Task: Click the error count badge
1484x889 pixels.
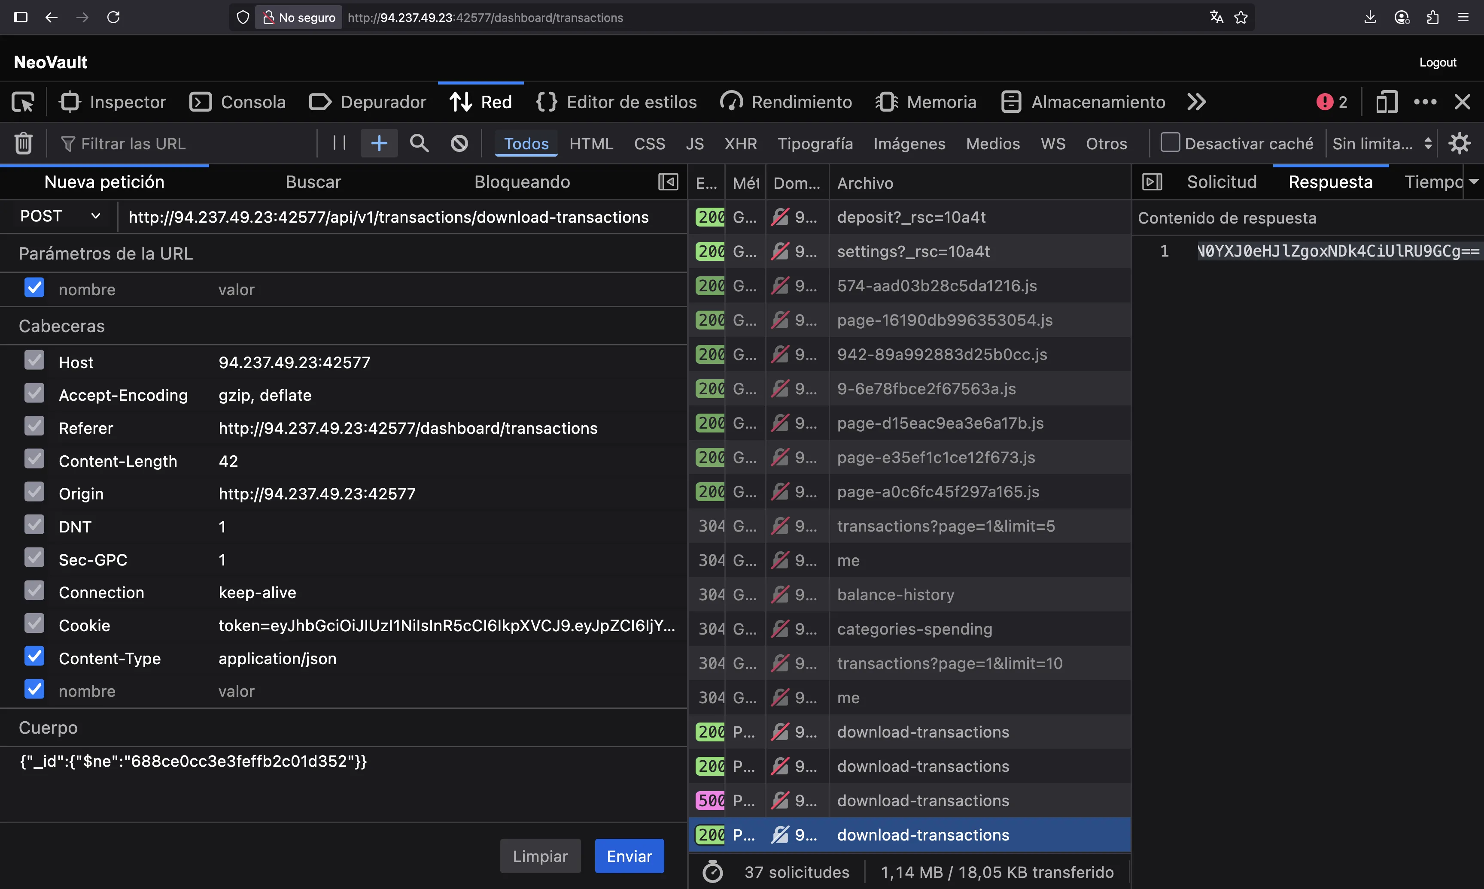Action: pos(1332,103)
